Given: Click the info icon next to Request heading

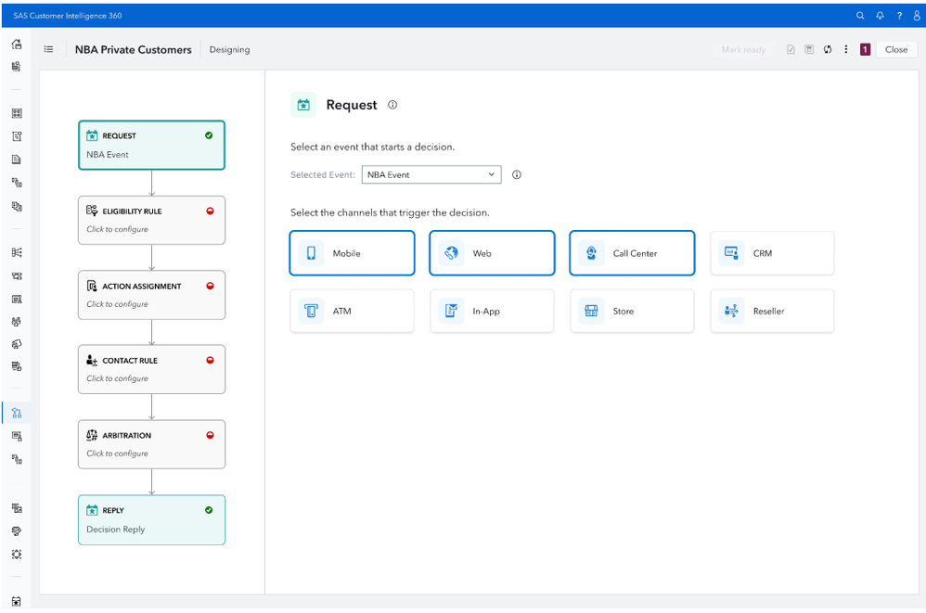Looking at the screenshot, I should point(392,105).
